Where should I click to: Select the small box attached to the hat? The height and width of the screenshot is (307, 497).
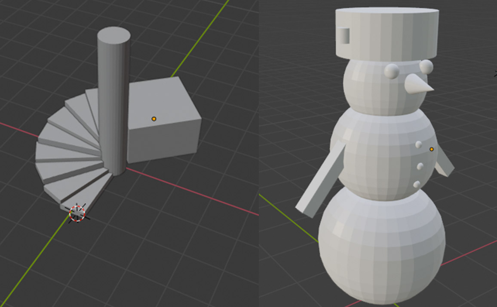pyautogui.click(x=343, y=36)
